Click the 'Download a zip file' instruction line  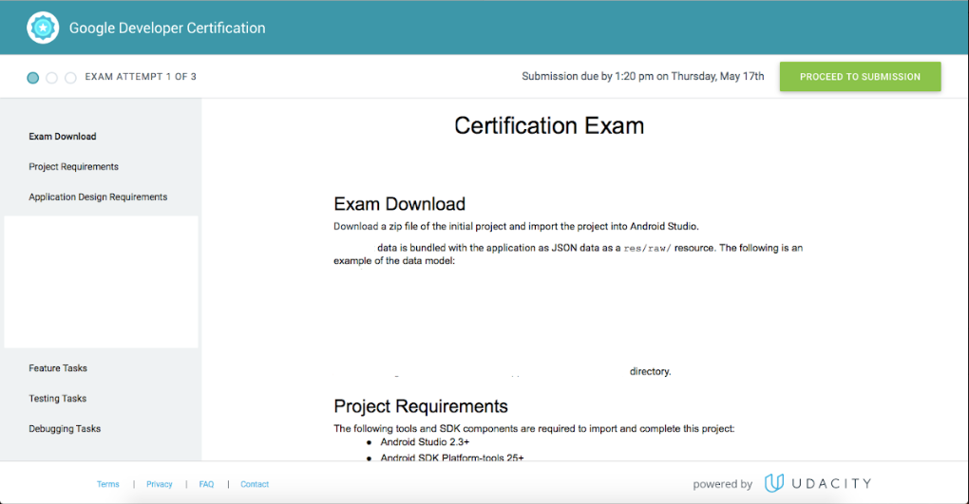(x=516, y=227)
